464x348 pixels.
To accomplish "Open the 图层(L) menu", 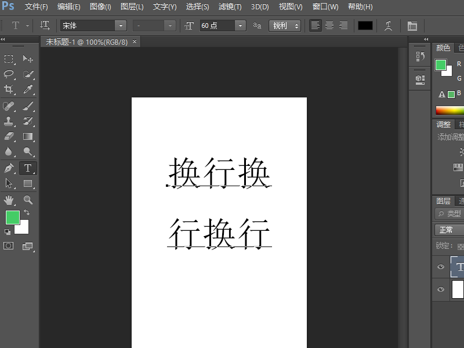I will point(132,6).
